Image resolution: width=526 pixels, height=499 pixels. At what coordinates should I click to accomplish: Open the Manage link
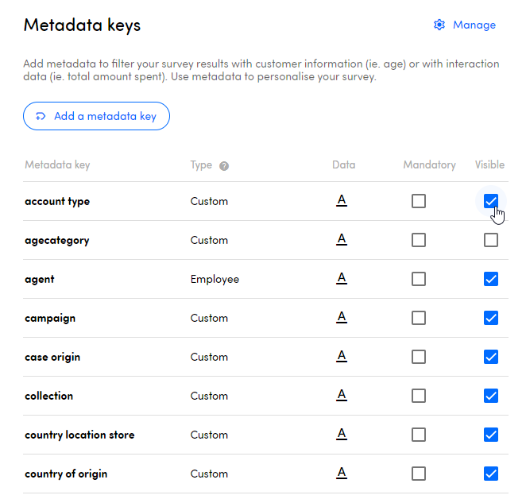click(474, 25)
